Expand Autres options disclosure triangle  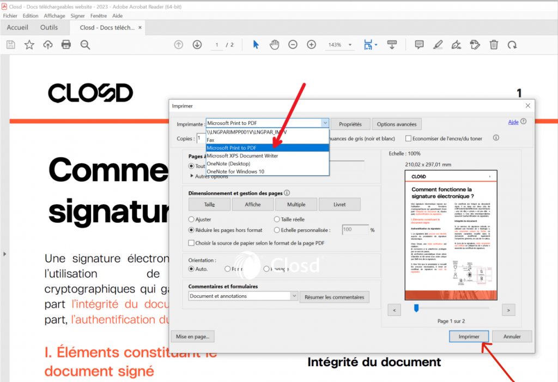[192, 176]
